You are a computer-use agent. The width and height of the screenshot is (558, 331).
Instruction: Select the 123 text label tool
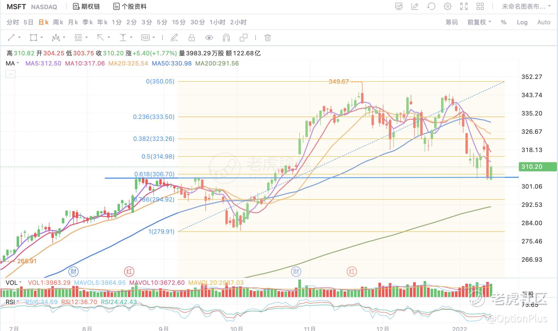coord(145,38)
